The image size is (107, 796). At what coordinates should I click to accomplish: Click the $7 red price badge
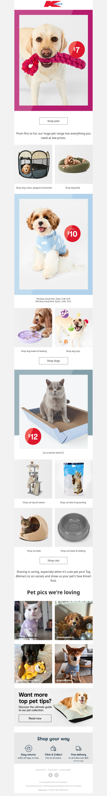pyautogui.click(x=76, y=49)
